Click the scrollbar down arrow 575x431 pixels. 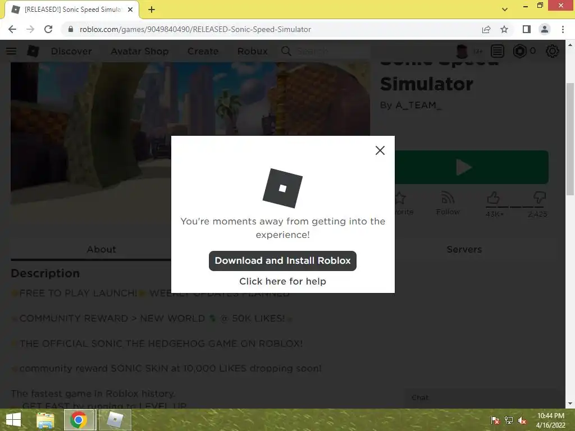tap(570, 404)
